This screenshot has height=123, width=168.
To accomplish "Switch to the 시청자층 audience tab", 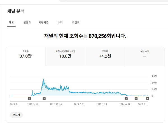I will (x=43, y=22).
